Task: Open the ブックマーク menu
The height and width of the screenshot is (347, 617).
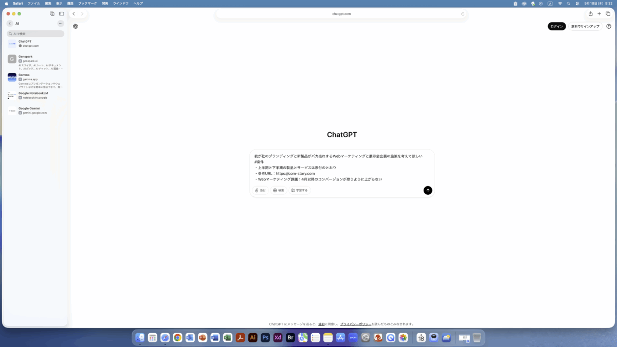Action: [87, 3]
